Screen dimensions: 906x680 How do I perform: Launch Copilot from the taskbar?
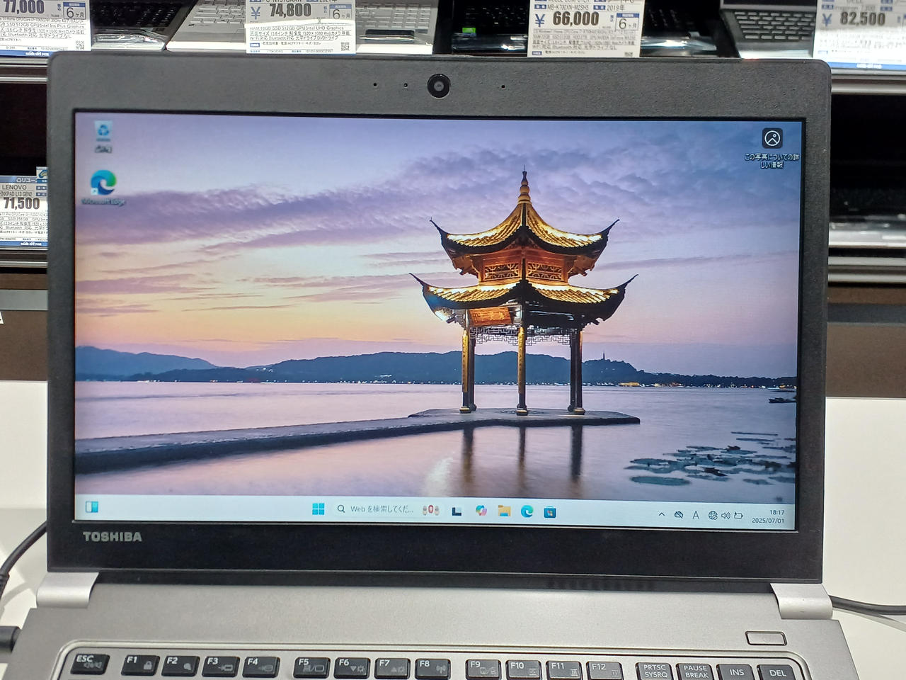(481, 511)
